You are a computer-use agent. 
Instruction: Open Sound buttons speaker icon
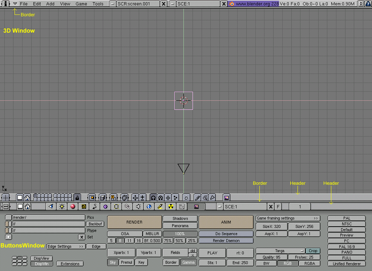pos(138,207)
